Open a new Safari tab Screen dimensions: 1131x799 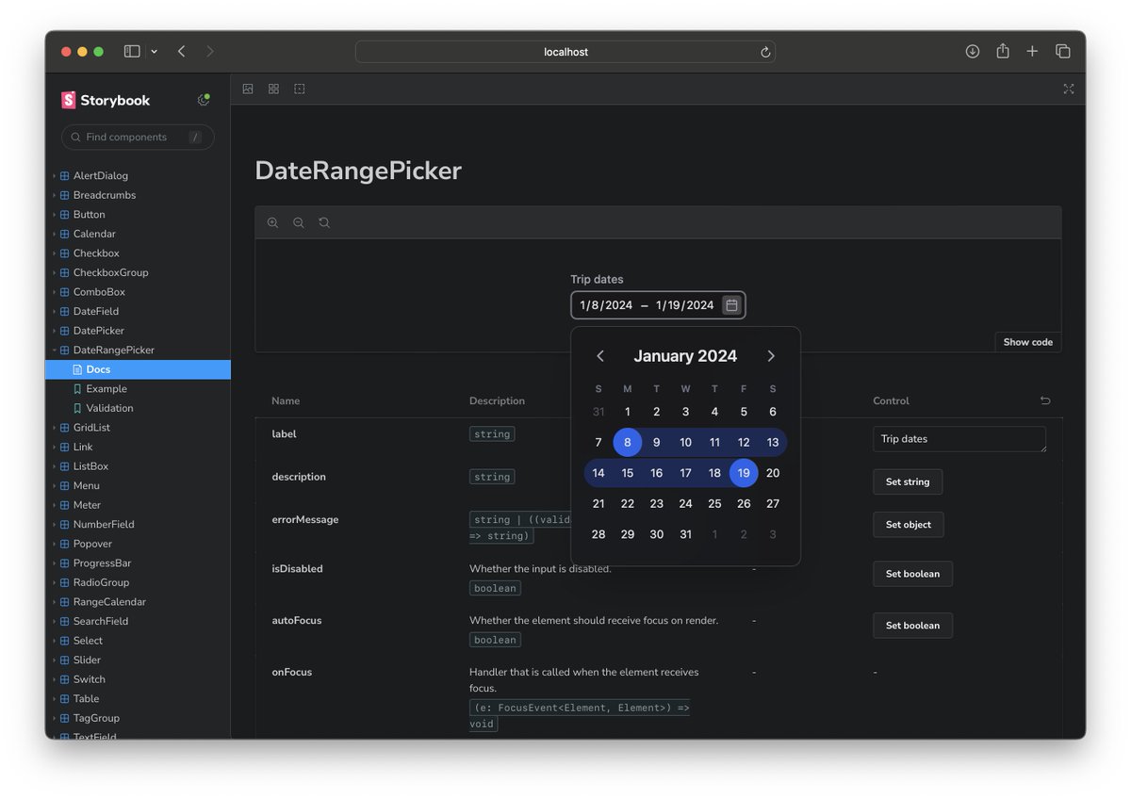click(1032, 52)
